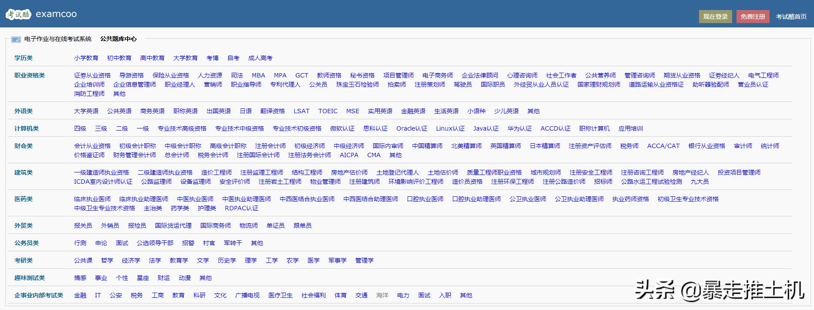Open 金融 under 企事业内部考试类
814x310 pixels.
tap(80, 295)
